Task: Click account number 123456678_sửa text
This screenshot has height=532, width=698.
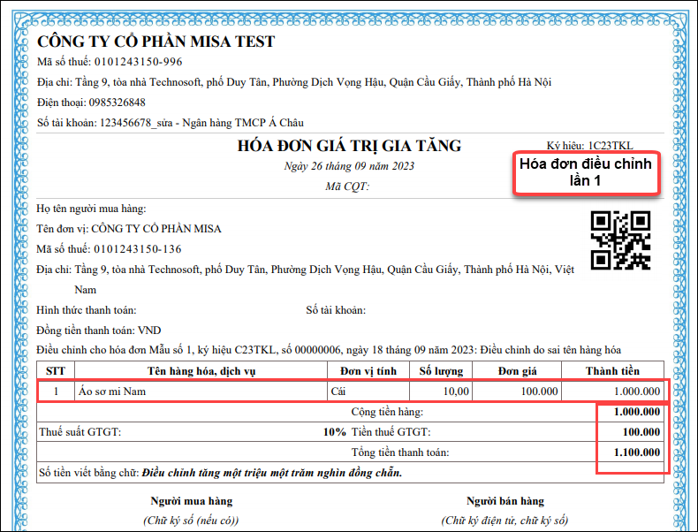Action: pos(136,123)
